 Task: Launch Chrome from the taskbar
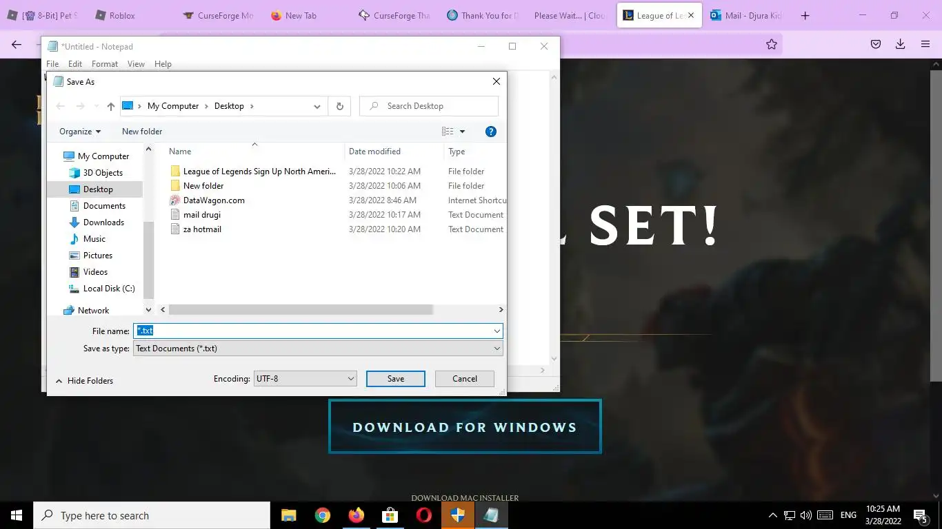(x=322, y=515)
